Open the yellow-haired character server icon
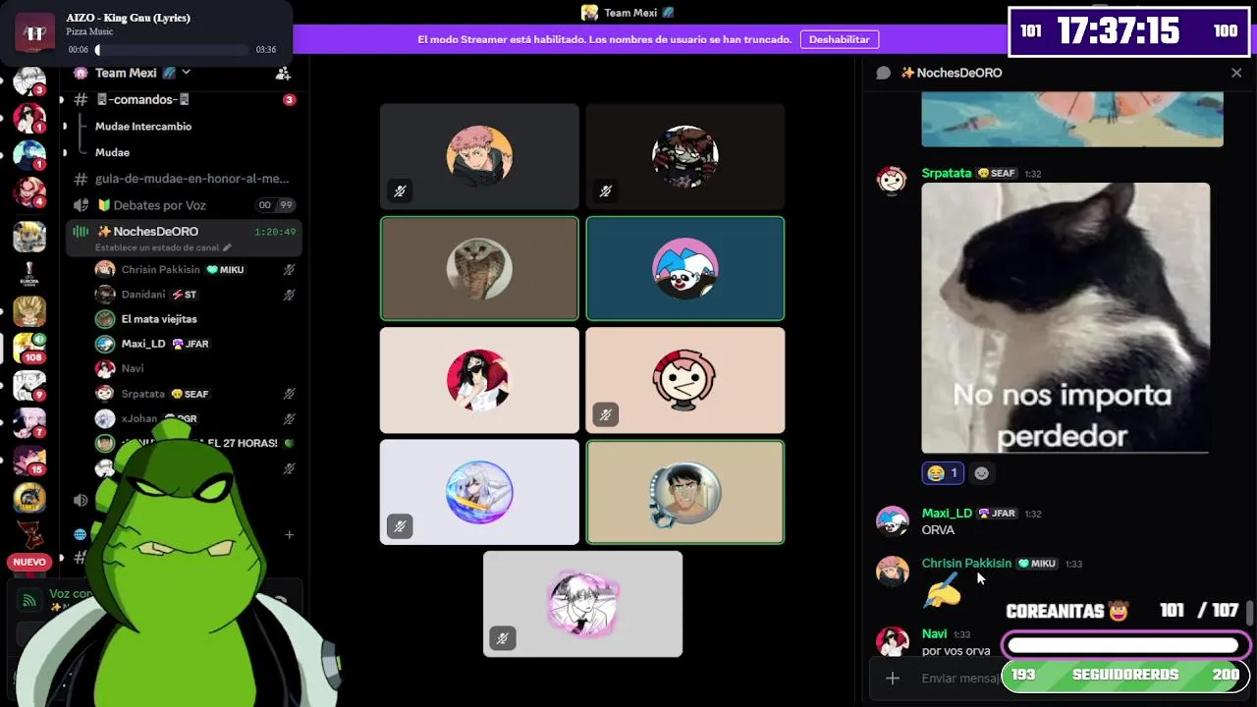 click(x=29, y=236)
